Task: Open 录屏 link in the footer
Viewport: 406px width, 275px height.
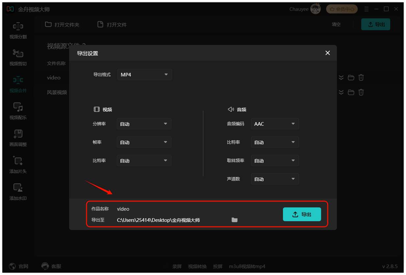Action: (177, 266)
